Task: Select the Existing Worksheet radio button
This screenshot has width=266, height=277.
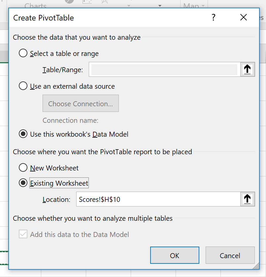Action: [x=23, y=183]
